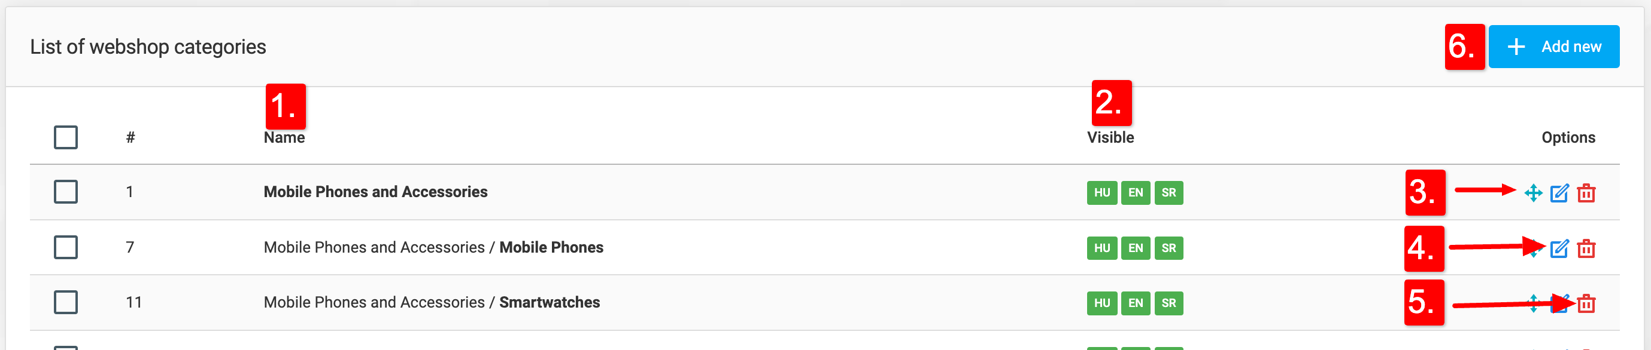Click the delete trash icon for Mobile Phones and Accessories
This screenshot has height=350, width=1651.
1587,192
